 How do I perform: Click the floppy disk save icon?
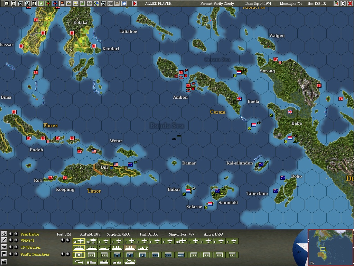[x=7, y=3]
